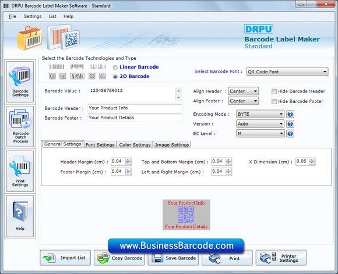Click fifth 2D barcode sample icon
Screen dimensions: 338x274
(x=102, y=76)
